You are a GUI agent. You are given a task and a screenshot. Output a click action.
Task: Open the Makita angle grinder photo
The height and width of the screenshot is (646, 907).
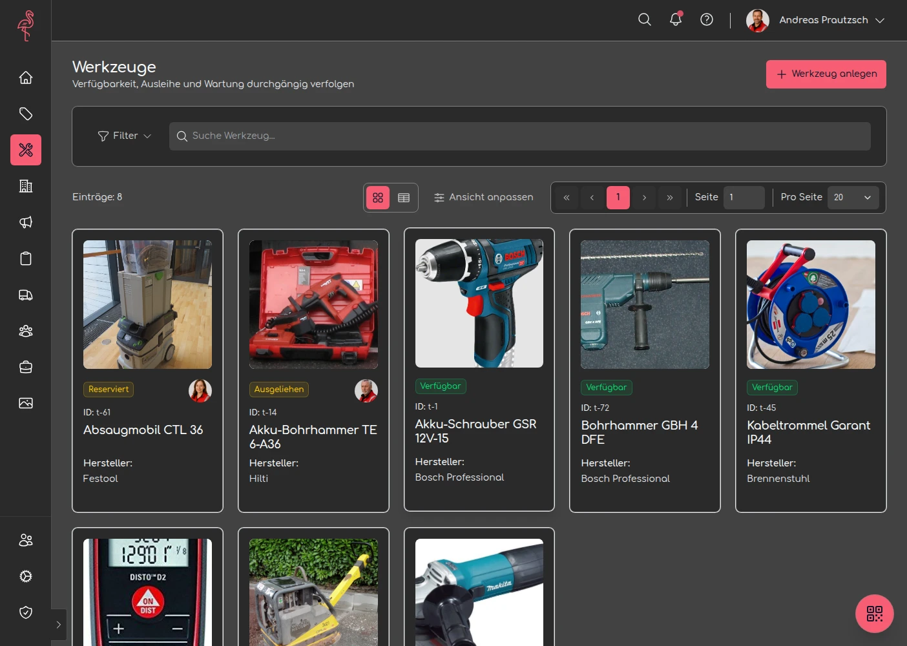coord(479,592)
